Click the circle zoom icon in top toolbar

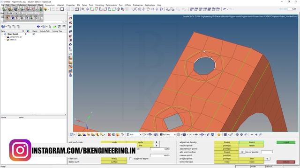140,9
